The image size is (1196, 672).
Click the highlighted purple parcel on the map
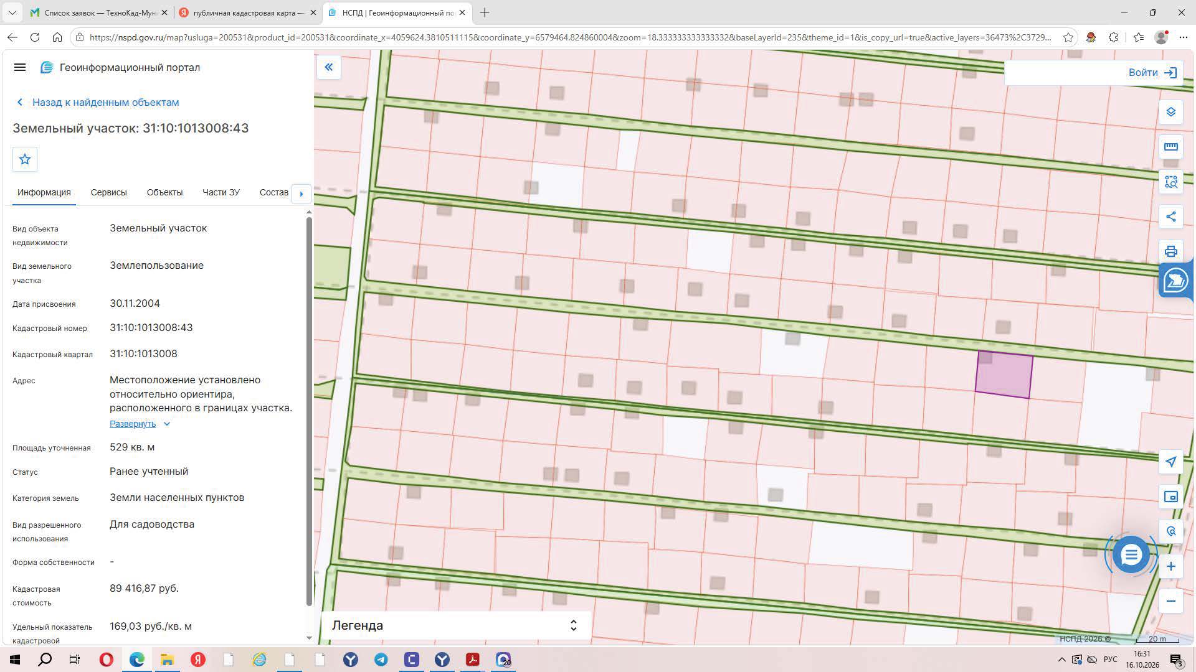[x=1004, y=375]
